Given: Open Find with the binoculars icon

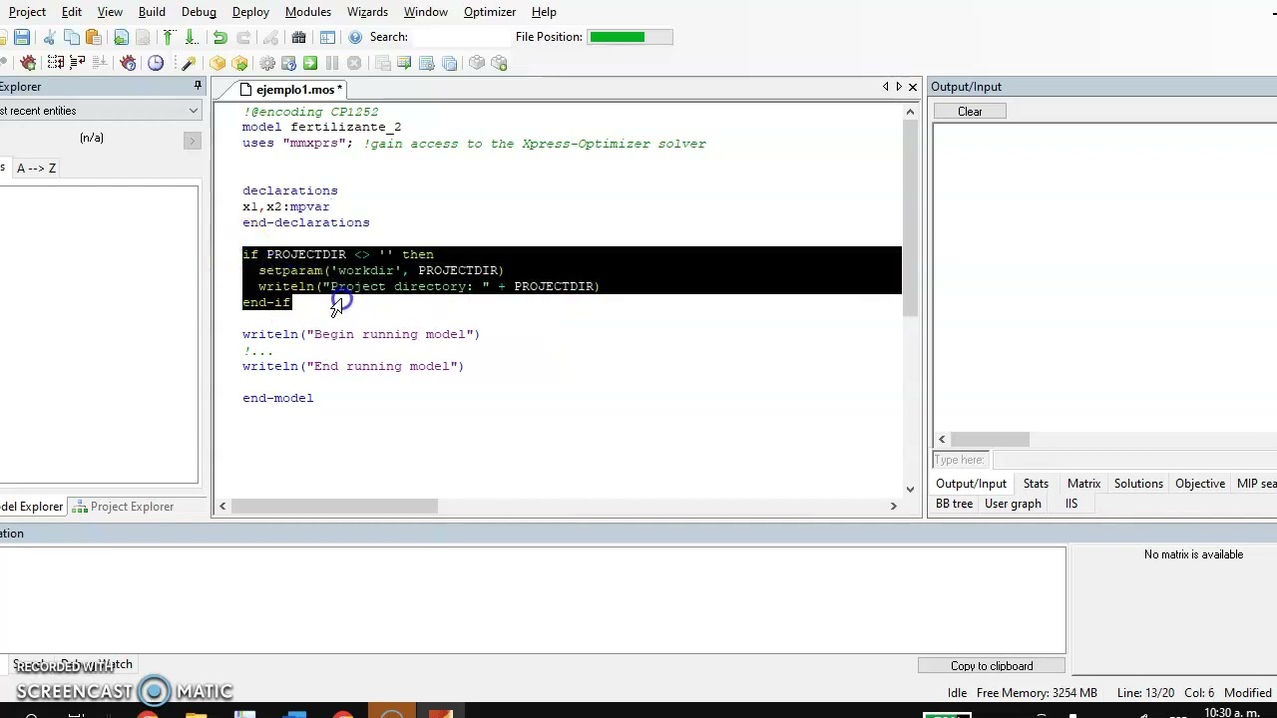Looking at the screenshot, I should point(298,37).
